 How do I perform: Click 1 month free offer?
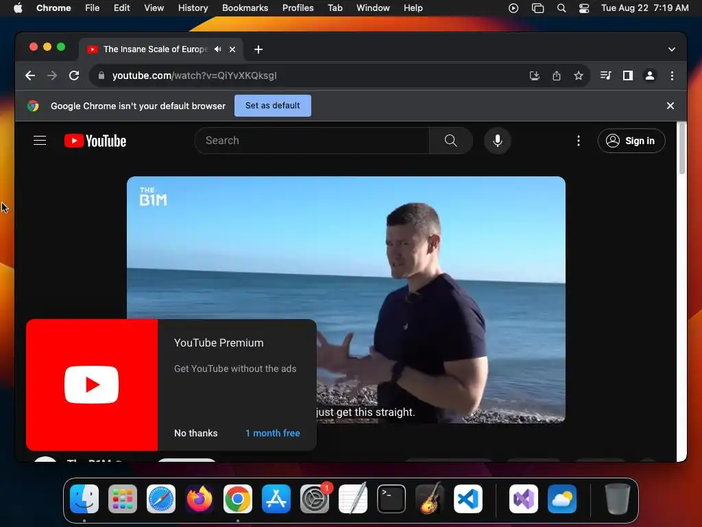pyautogui.click(x=273, y=434)
